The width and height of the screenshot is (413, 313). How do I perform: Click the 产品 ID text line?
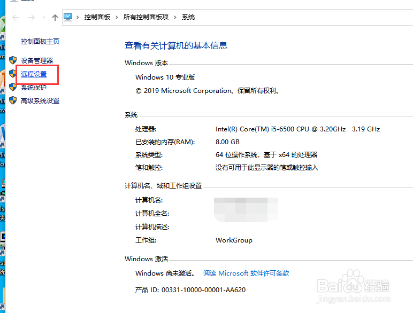[190, 290]
